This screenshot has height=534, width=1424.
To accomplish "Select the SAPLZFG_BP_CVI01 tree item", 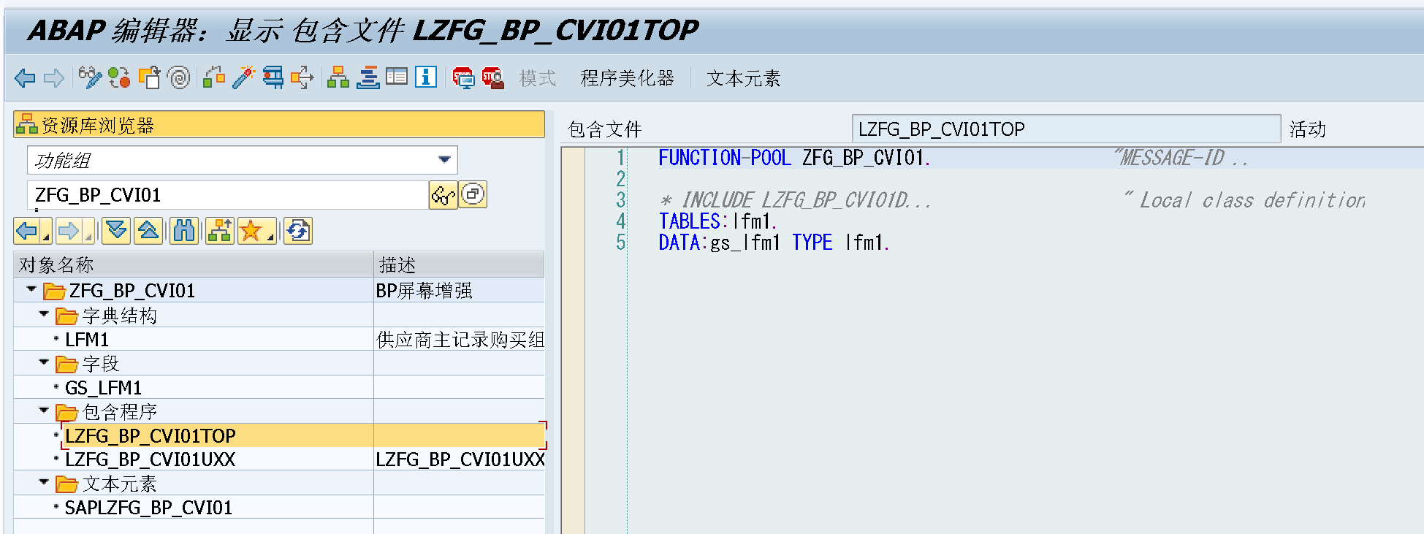I will coord(148,508).
